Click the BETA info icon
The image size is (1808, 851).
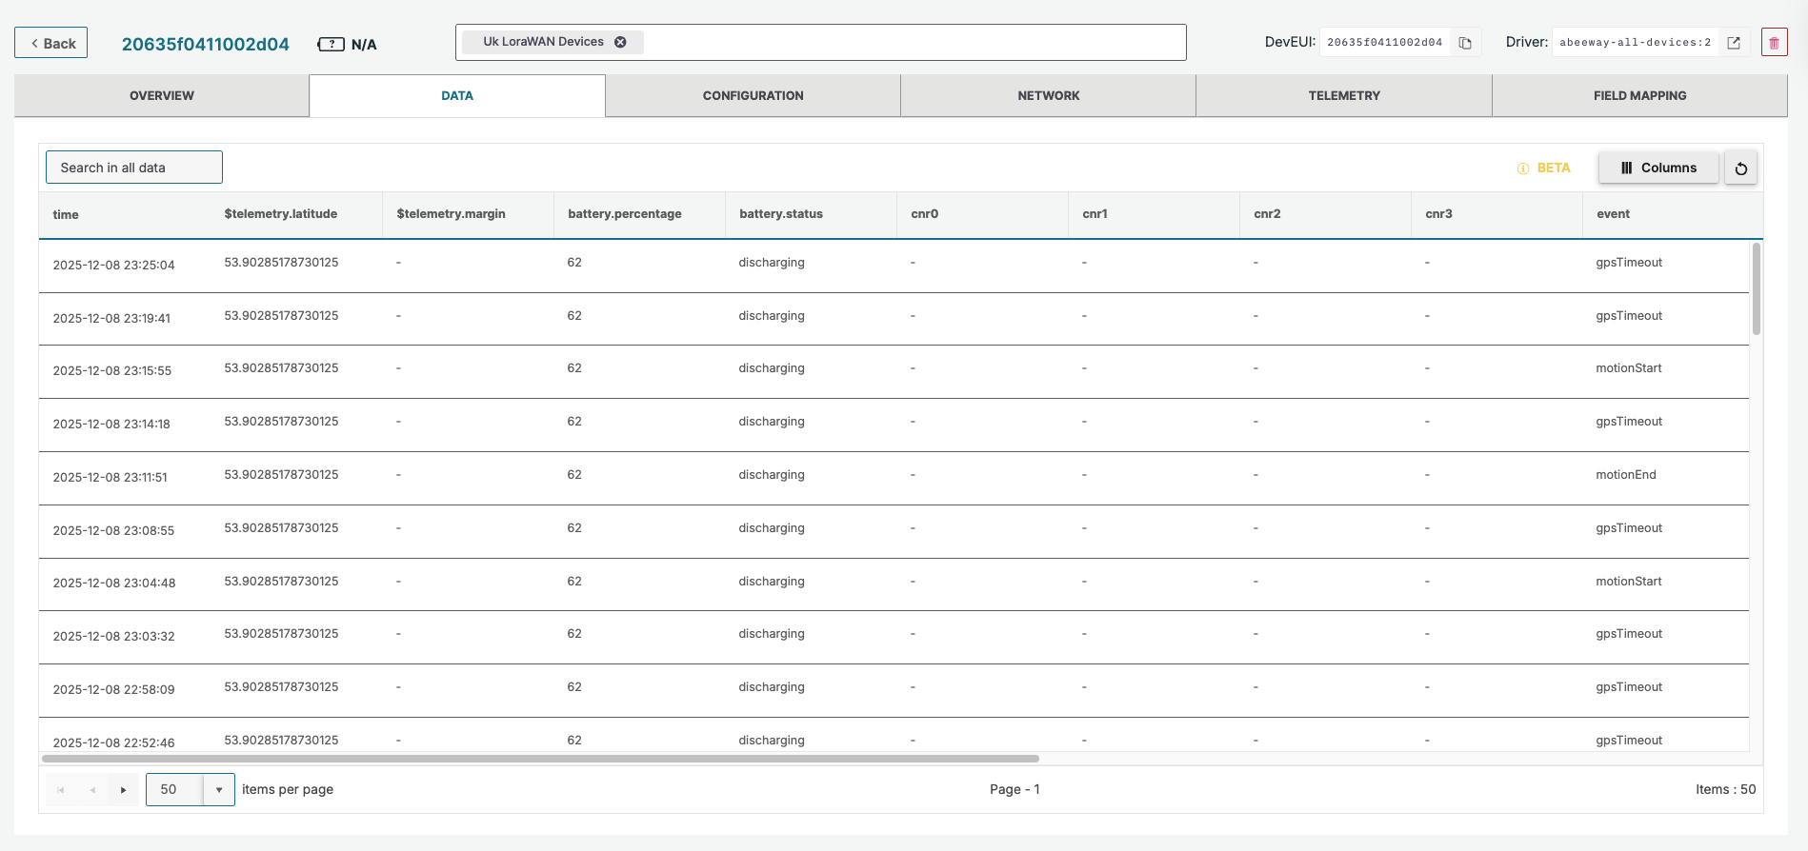click(x=1522, y=168)
